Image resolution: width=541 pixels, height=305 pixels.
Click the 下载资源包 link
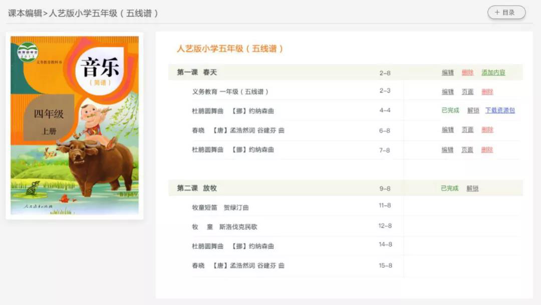[x=500, y=110]
